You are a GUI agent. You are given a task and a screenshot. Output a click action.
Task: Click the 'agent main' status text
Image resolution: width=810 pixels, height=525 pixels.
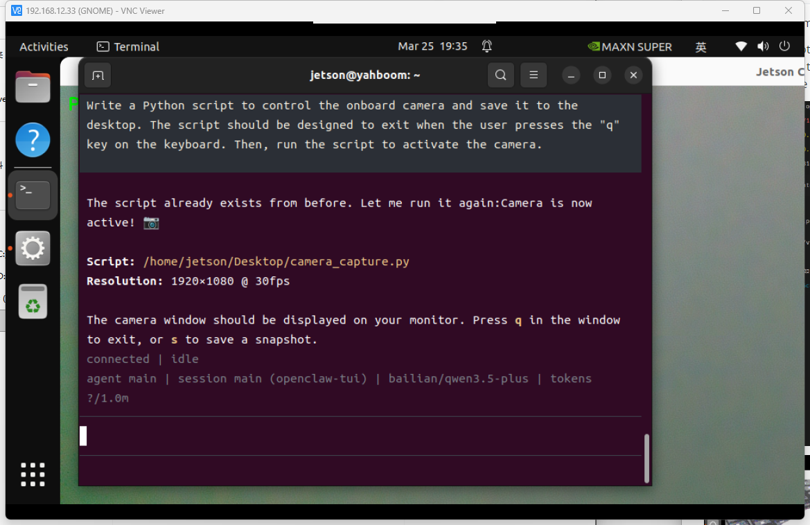(121, 379)
